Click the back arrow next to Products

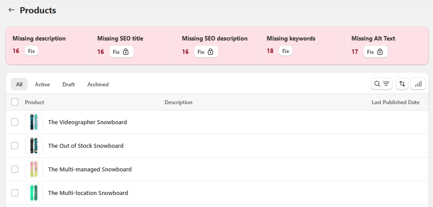[12, 10]
